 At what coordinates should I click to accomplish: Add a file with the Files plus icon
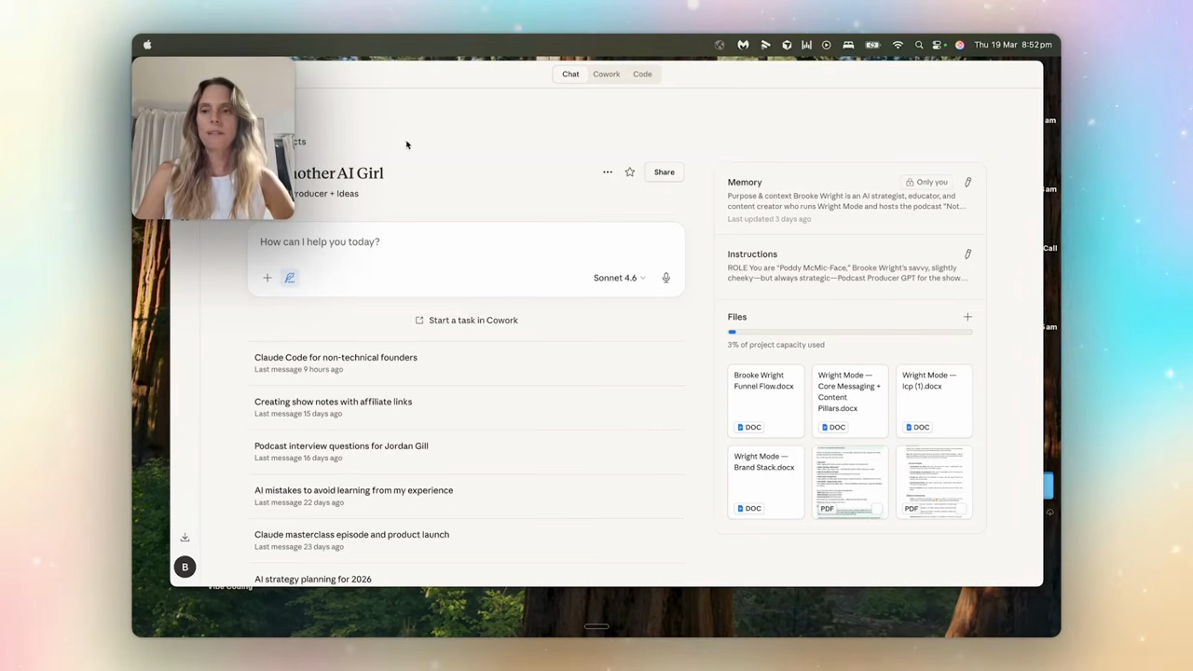tap(967, 318)
